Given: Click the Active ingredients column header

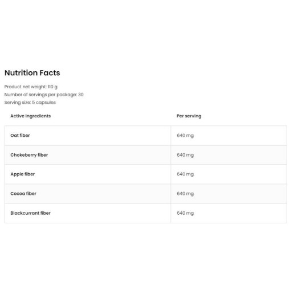Looking at the screenshot, I should (x=31, y=116).
